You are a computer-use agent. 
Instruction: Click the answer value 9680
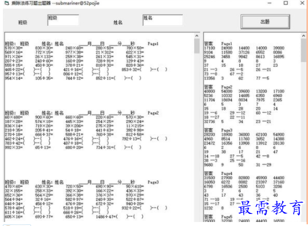[208, 164]
